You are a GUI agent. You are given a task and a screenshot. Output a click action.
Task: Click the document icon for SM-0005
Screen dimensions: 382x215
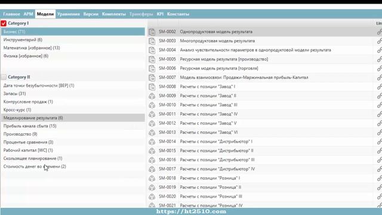[152, 59]
